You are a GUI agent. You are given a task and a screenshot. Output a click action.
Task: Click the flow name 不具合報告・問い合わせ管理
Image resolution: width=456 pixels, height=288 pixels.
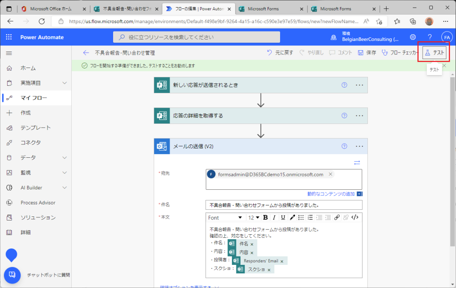(x=125, y=53)
